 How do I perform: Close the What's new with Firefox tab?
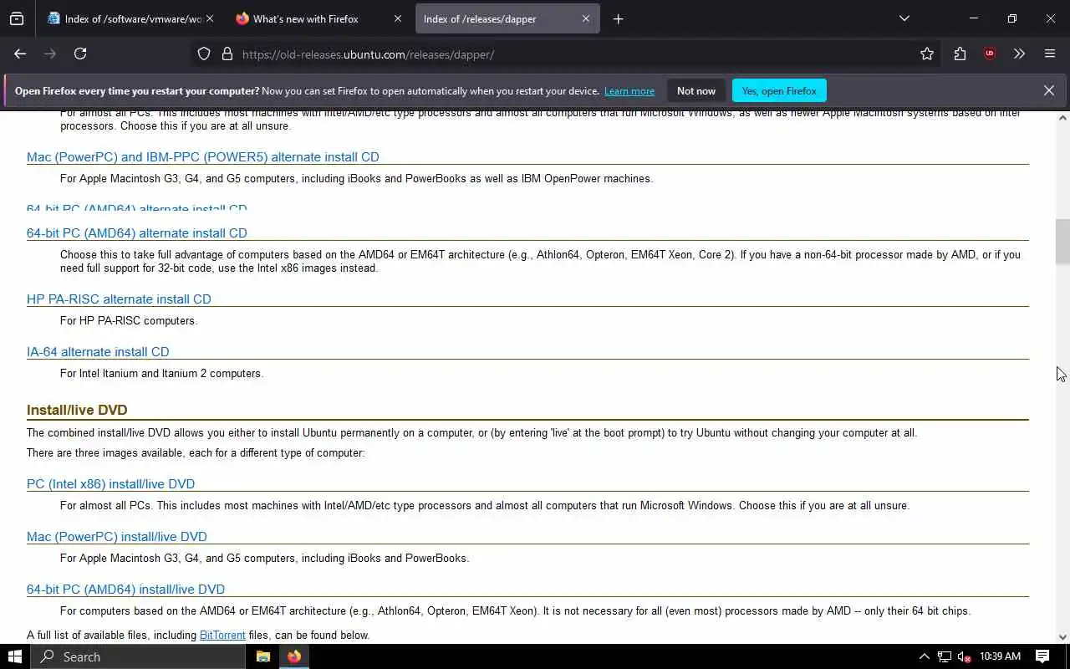click(x=397, y=18)
